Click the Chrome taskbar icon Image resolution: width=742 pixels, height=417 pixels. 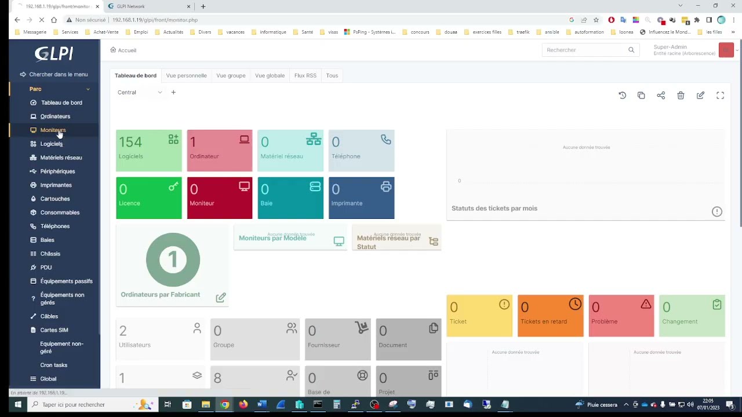(224, 405)
